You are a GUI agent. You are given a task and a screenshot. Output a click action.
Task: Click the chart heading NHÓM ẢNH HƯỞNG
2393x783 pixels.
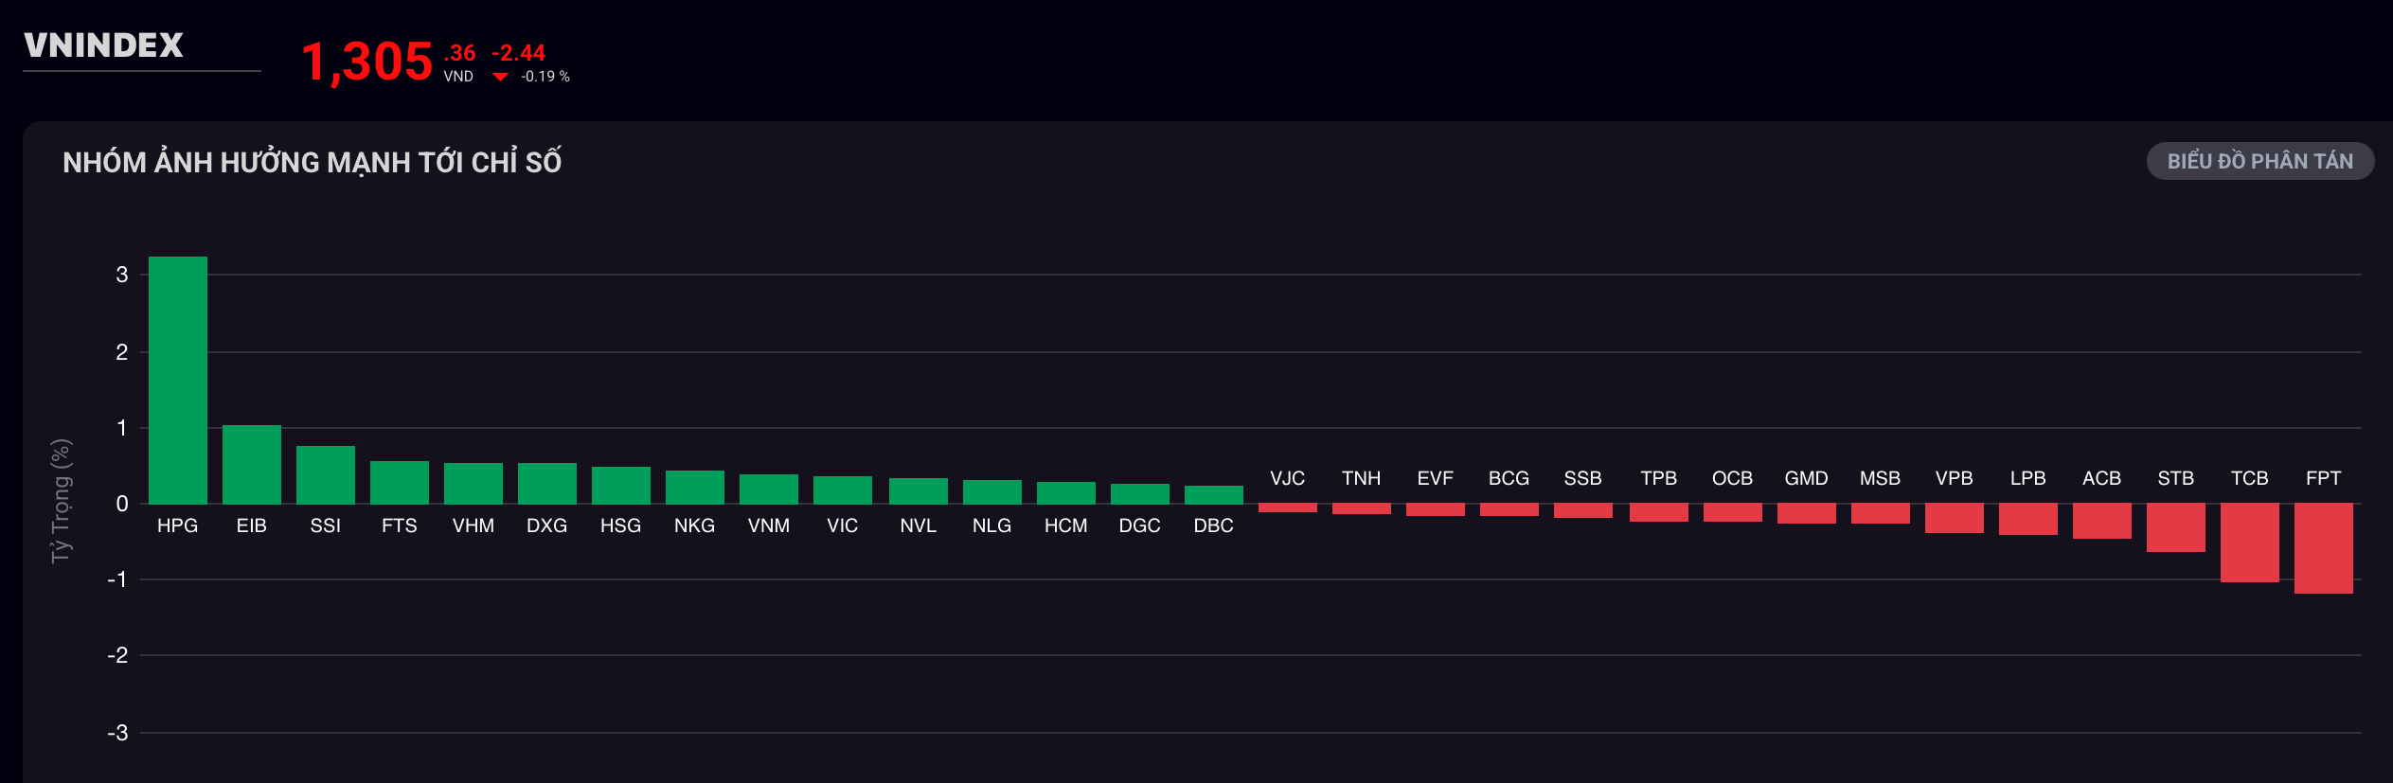point(312,163)
